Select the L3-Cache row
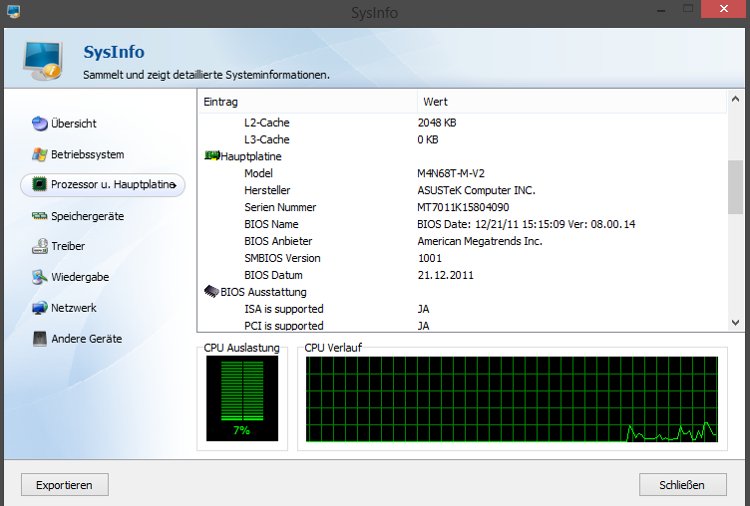The width and height of the screenshot is (750, 506). pos(462,139)
